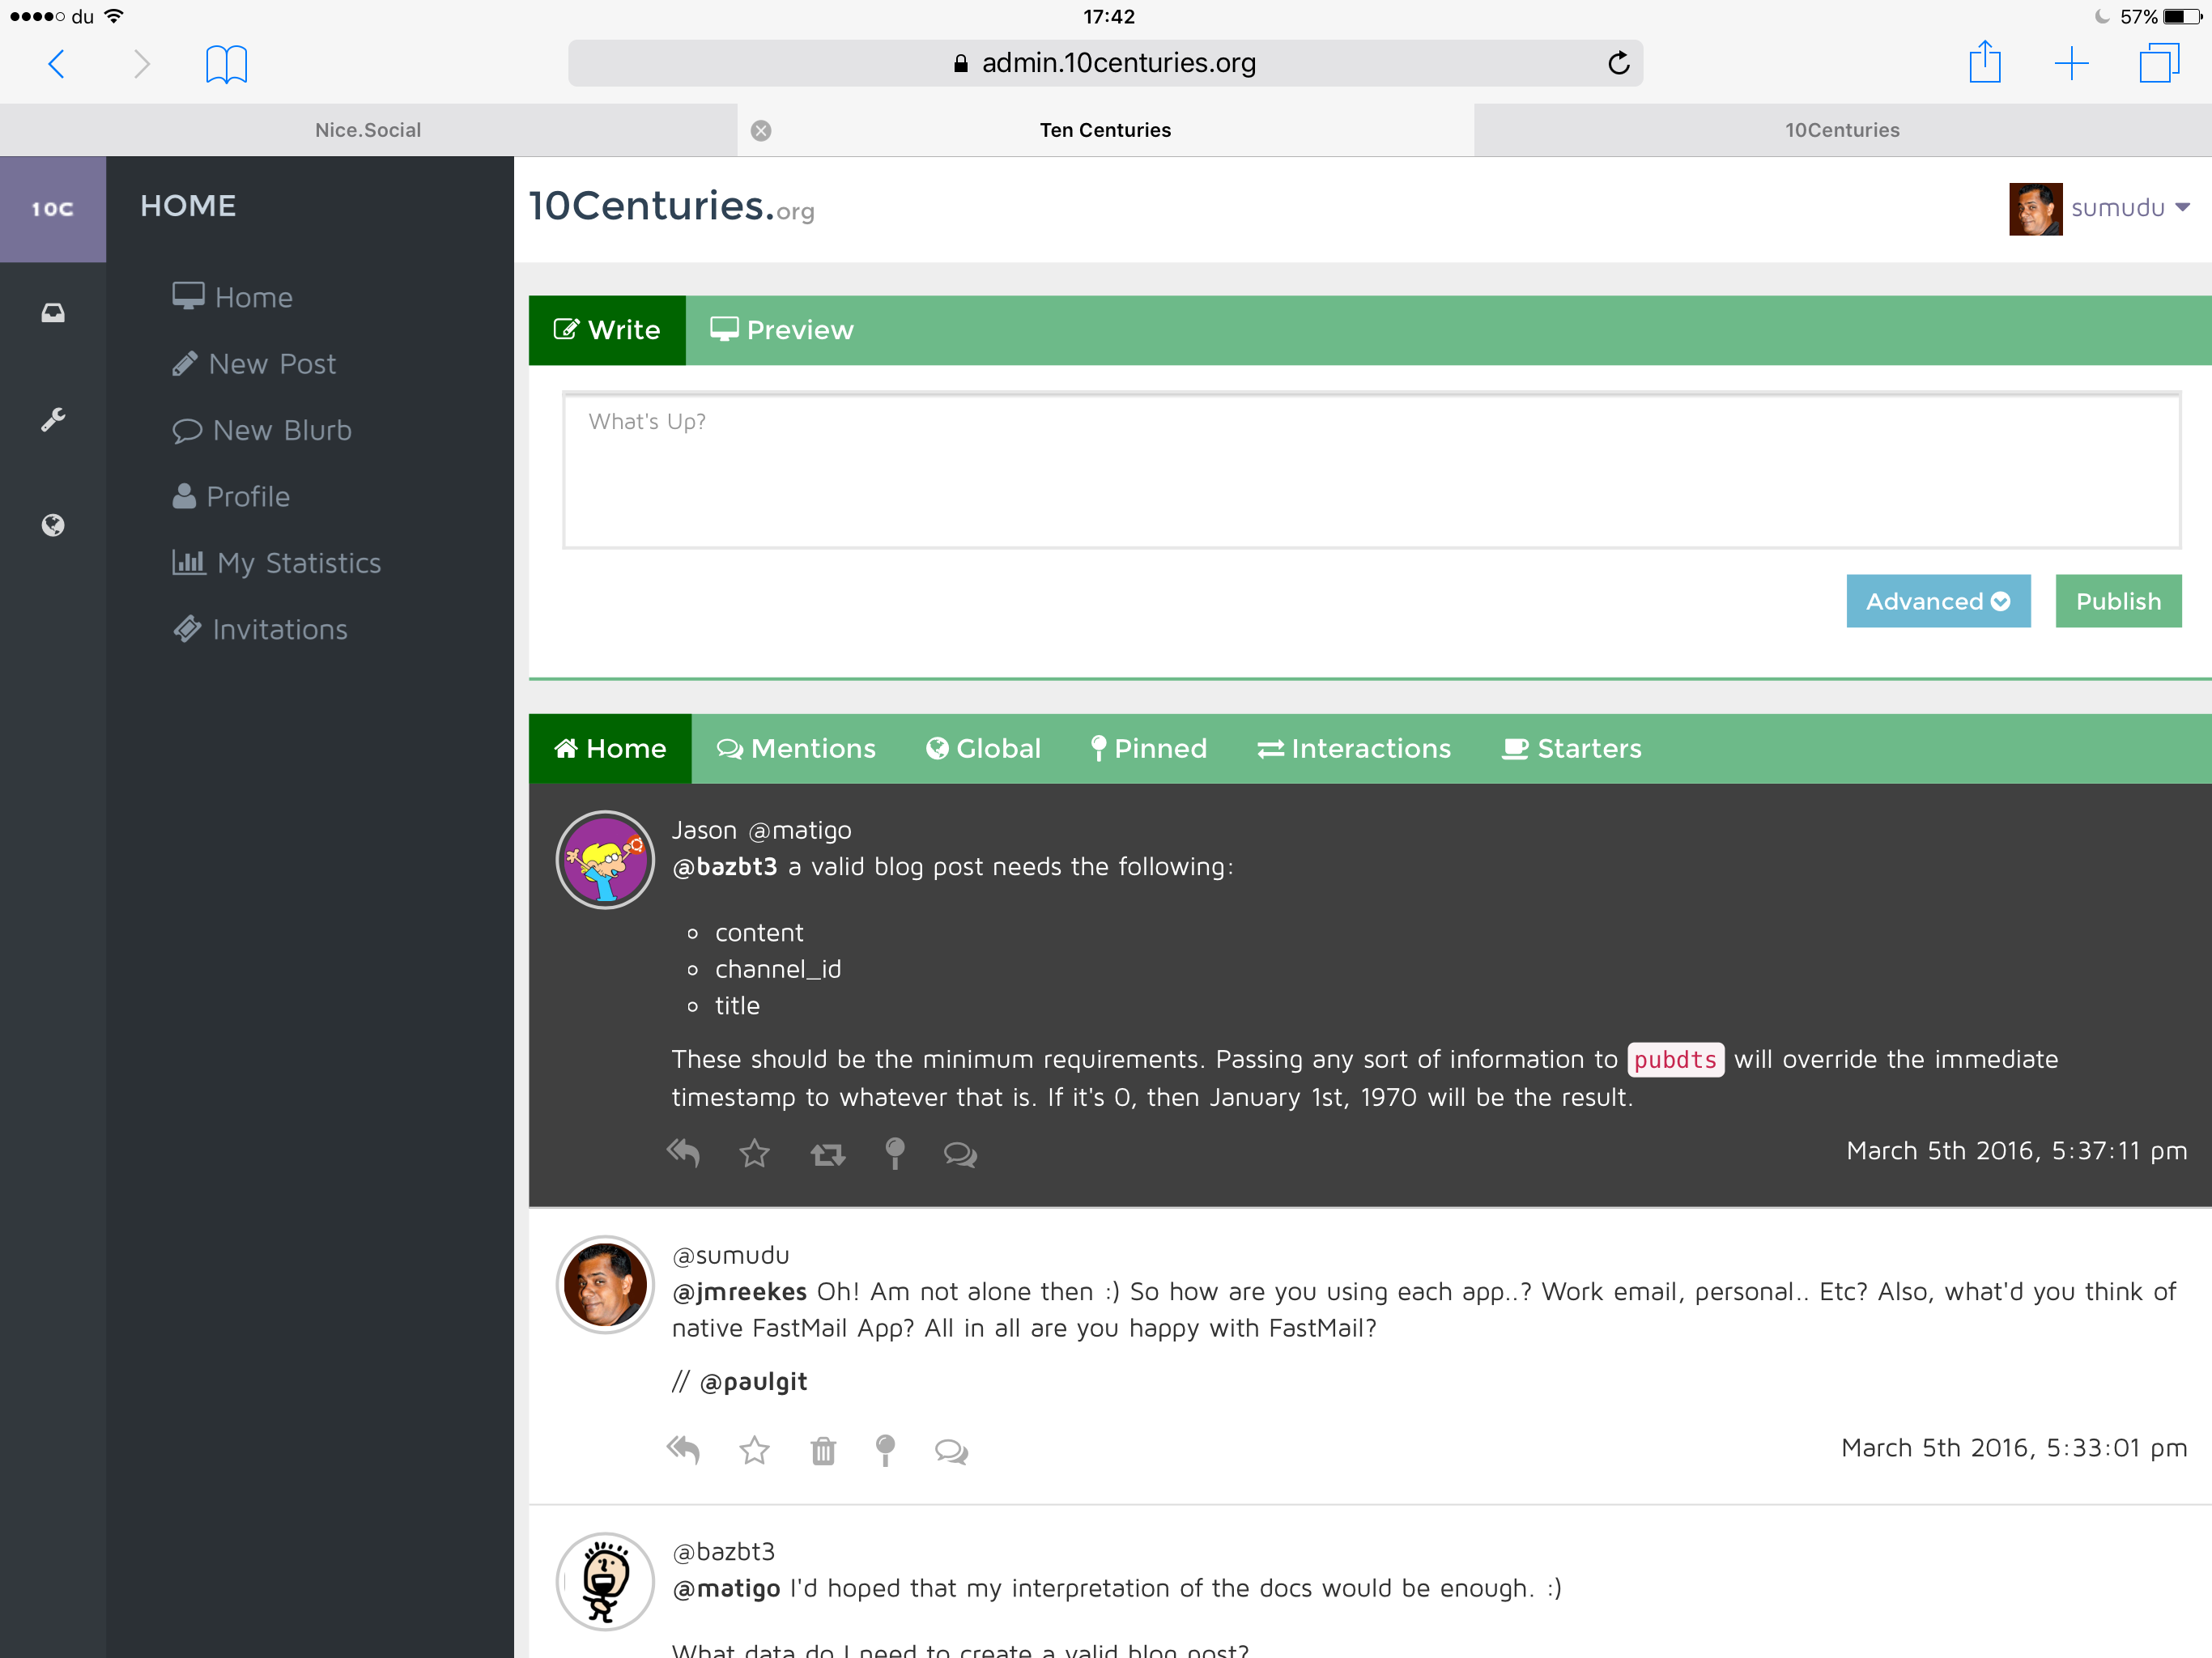Switch to the Mentions timeline tab
2212x1658 pixels.
[x=797, y=748]
